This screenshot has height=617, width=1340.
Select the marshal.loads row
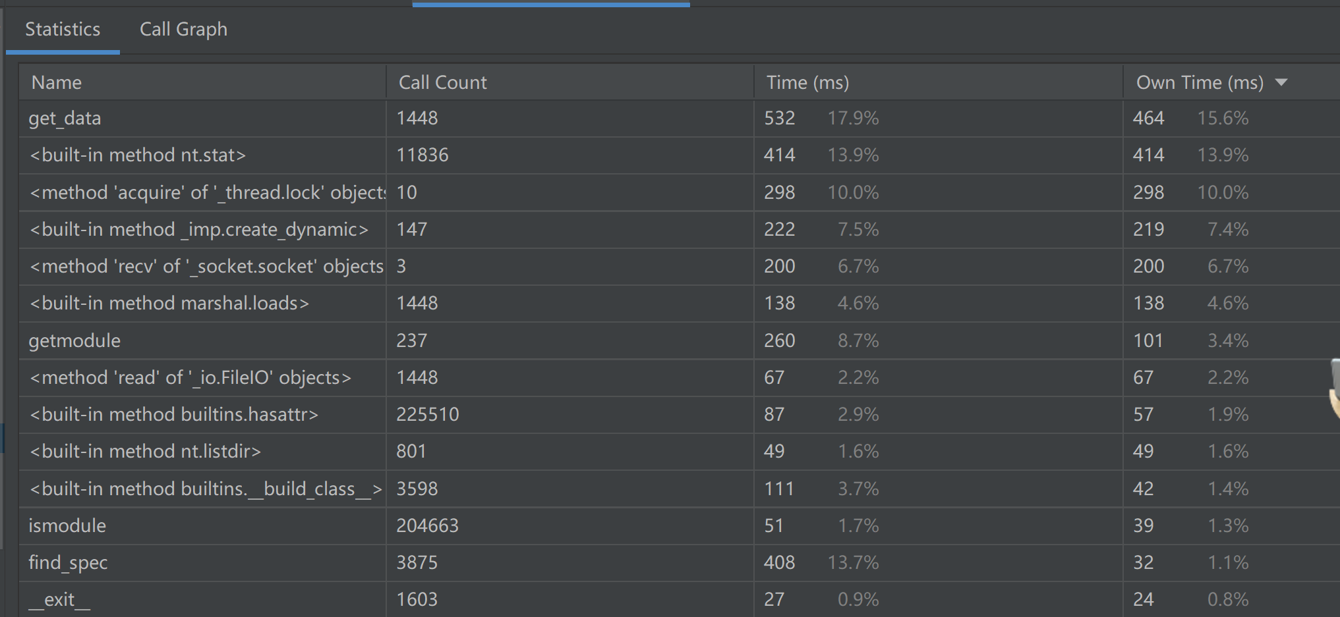point(169,304)
